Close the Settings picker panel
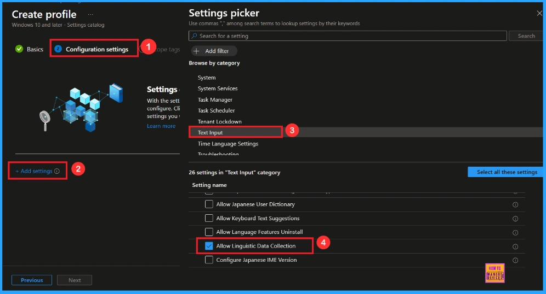This screenshot has height=294, width=546. coord(538,13)
